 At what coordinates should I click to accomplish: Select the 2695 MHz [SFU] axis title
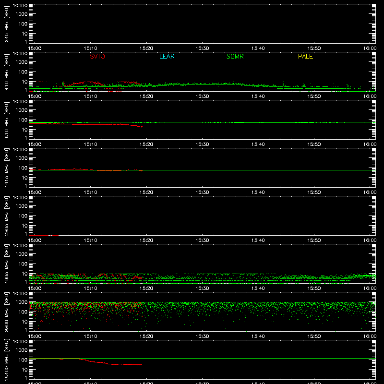click(6, 216)
